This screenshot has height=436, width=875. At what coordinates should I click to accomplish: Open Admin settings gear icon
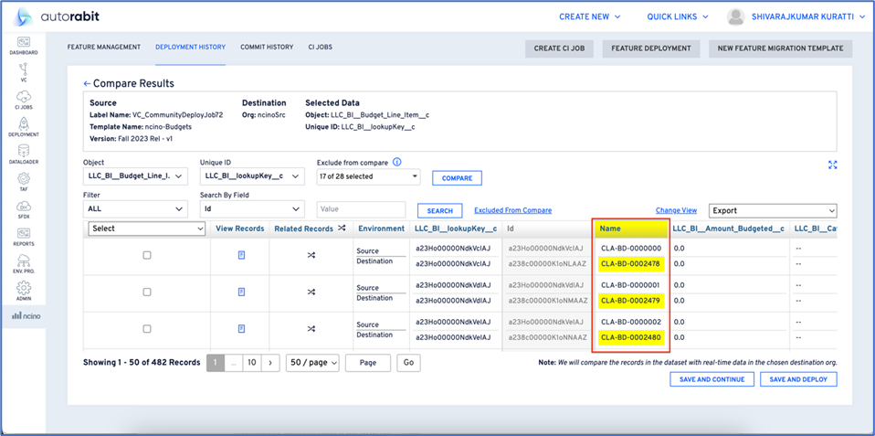[x=24, y=291]
